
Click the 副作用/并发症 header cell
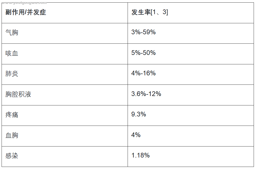click(x=65, y=13)
